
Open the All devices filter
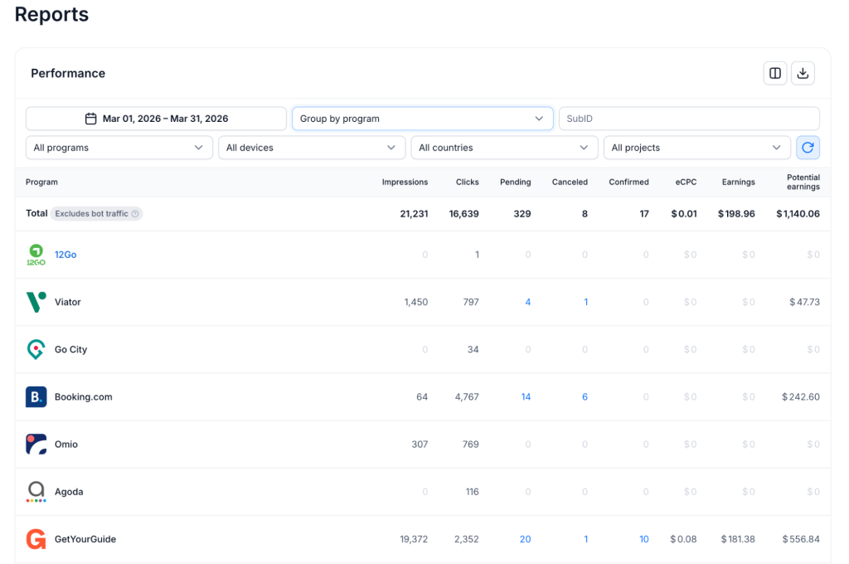(x=312, y=148)
